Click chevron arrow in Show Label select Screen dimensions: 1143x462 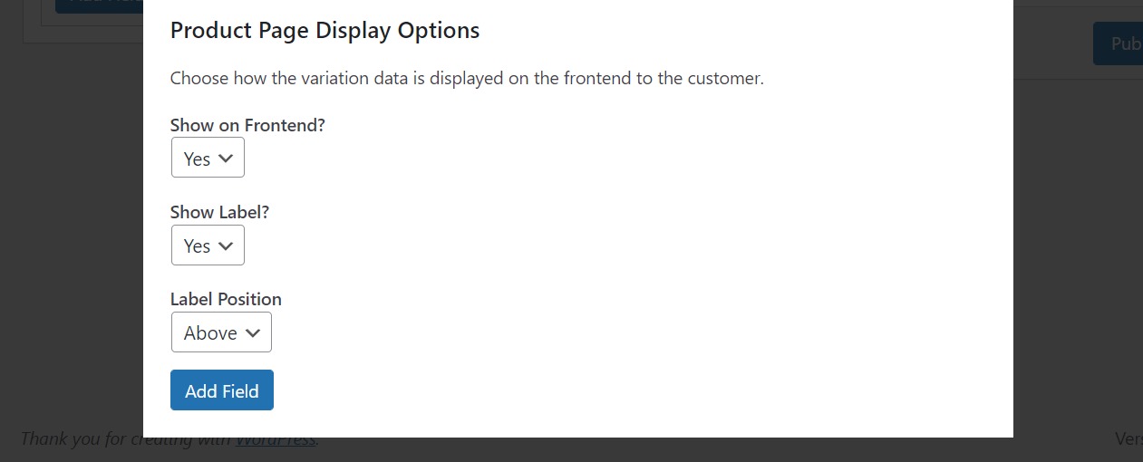(227, 245)
